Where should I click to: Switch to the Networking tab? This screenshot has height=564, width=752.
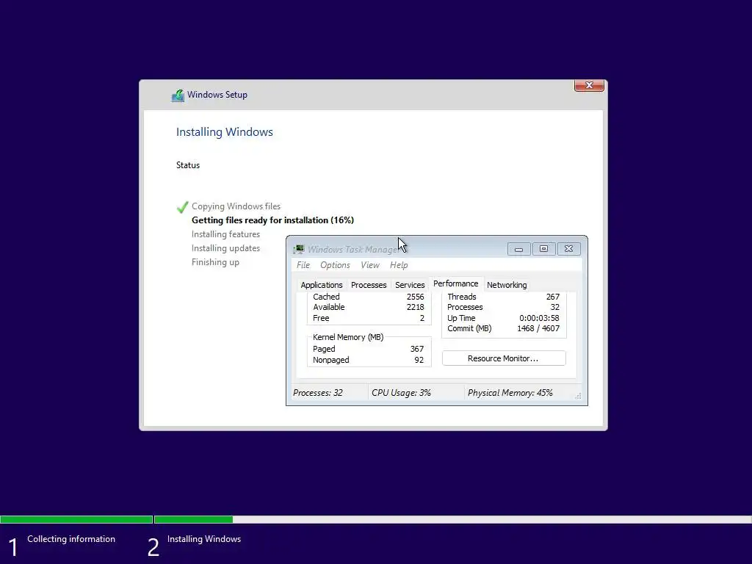pyautogui.click(x=507, y=285)
